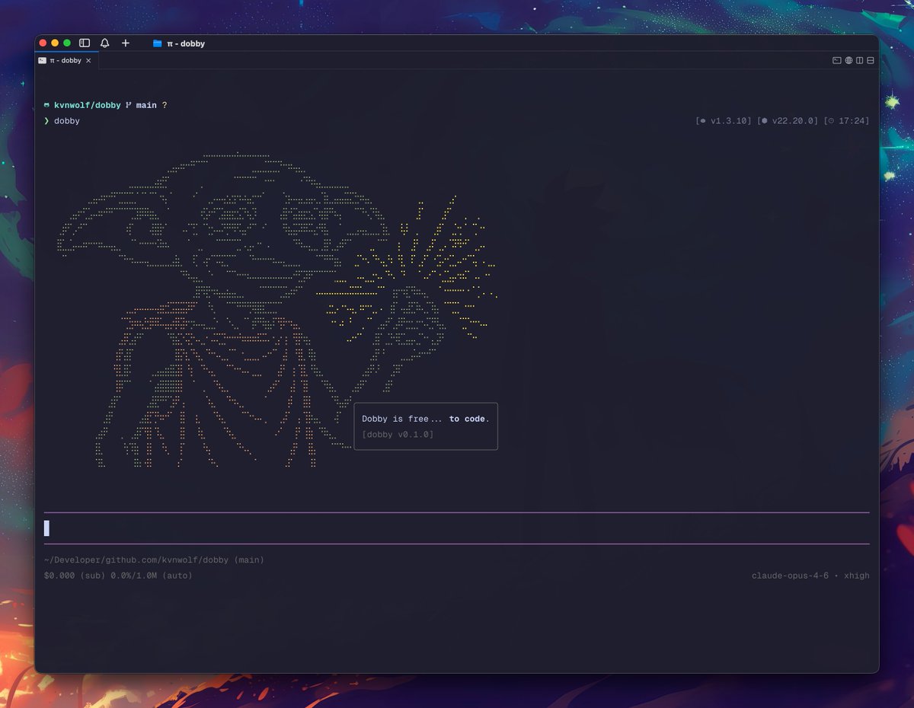
Task: Close the window with red button
Action: point(43,43)
